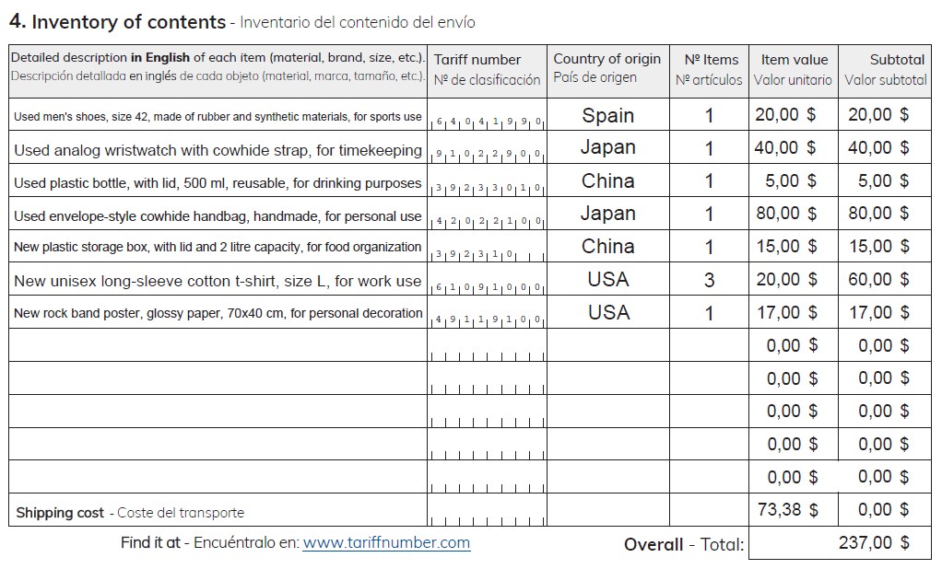Click the first empty country of origin cell

[608, 345]
